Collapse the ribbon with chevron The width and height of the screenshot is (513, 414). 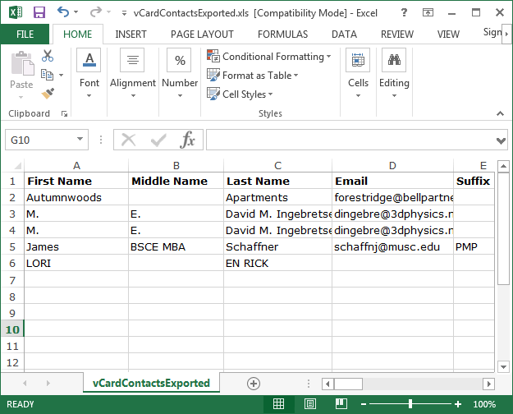(x=500, y=113)
